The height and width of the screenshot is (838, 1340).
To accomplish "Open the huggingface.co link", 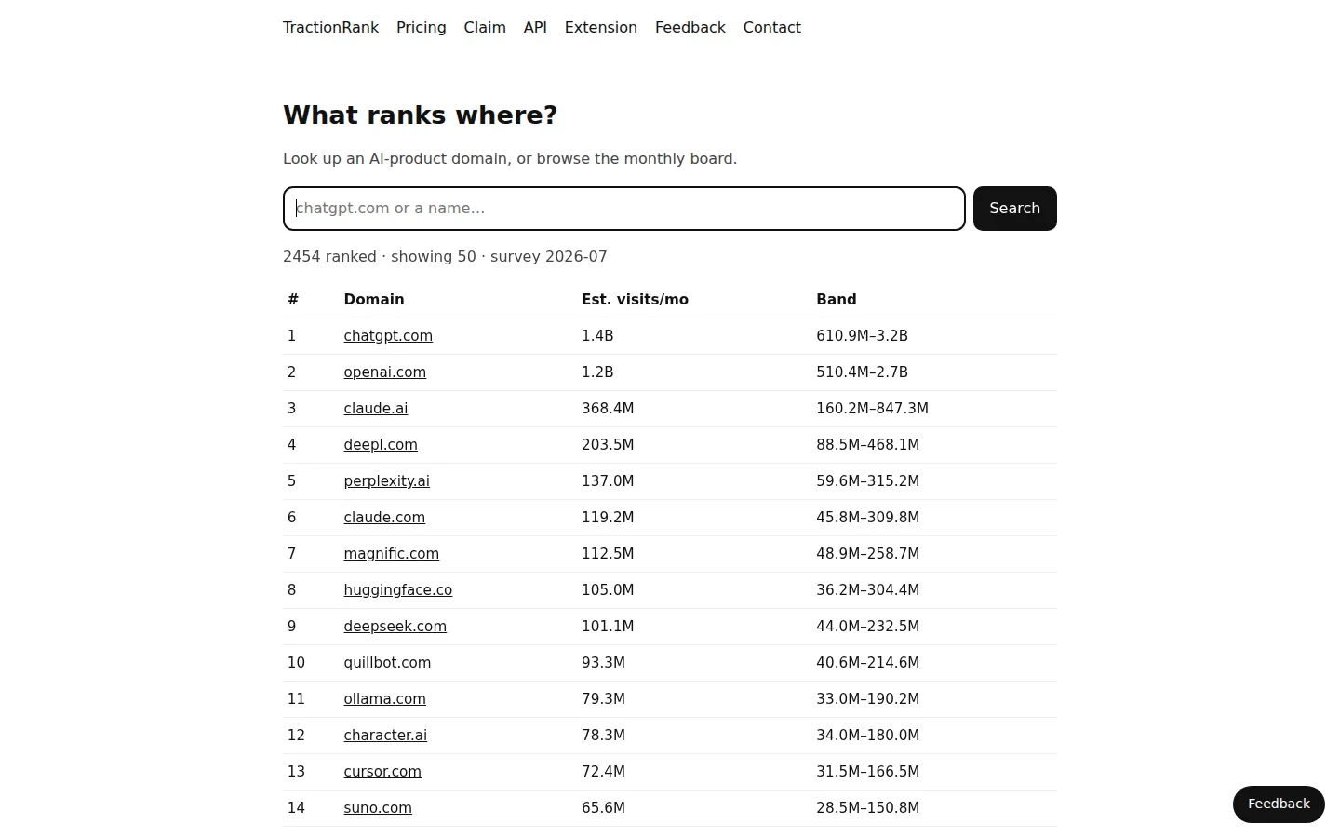I will pyautogui.click(x=397, y=590).
